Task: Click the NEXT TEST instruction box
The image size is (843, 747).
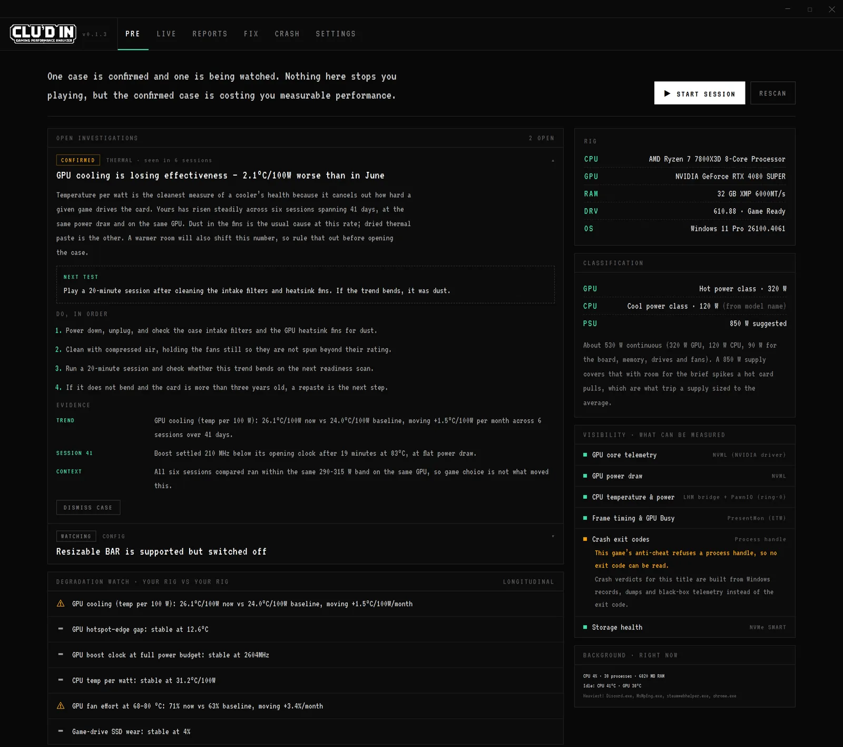Action: click(x=306, y=285)
